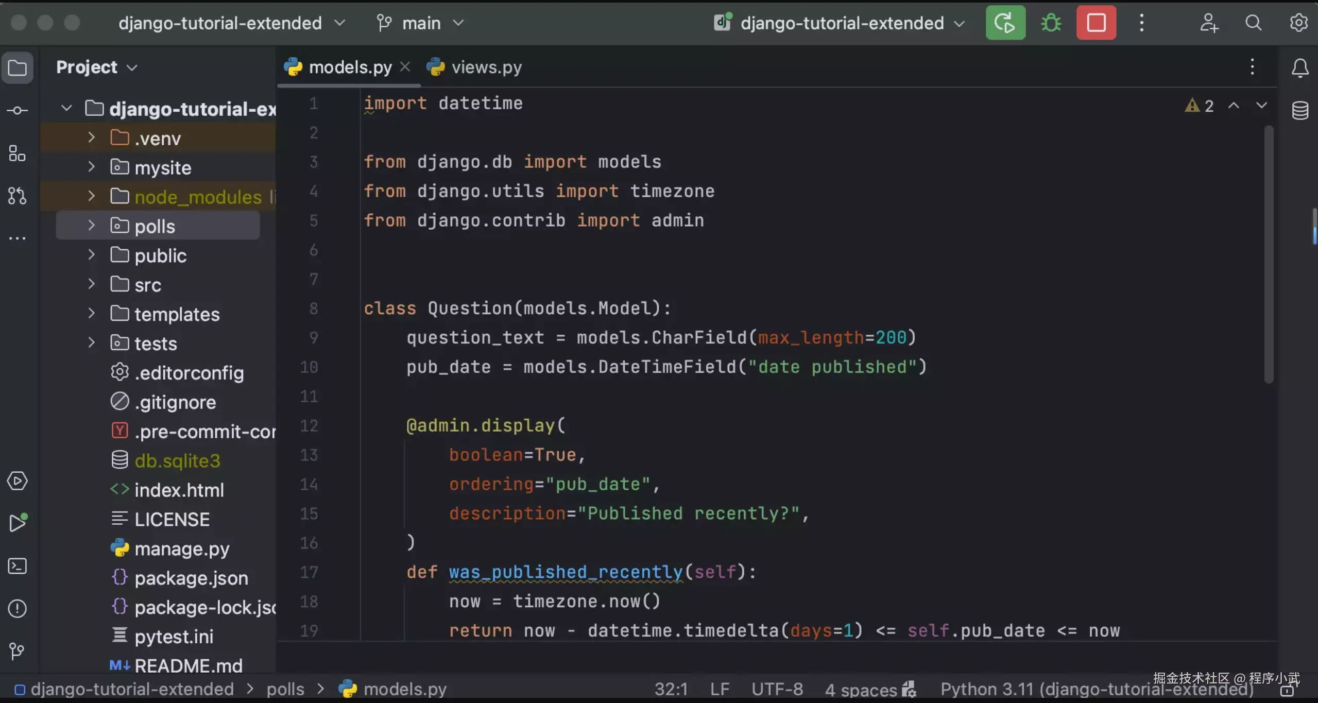Click the Rerun server button
This screenshot has width=1318, height=703.
[x=1005, y=23]
